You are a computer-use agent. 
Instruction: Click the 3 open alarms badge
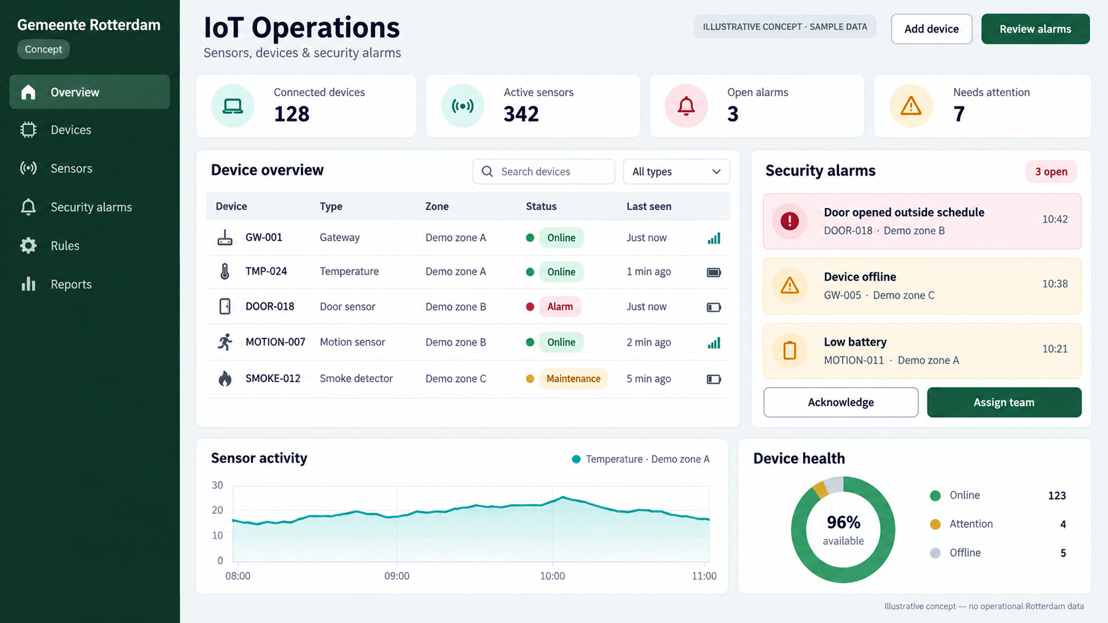tap(1051, 171)
